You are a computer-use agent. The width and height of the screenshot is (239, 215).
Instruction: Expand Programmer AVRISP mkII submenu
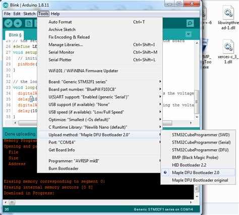click(x=100, y=161)
